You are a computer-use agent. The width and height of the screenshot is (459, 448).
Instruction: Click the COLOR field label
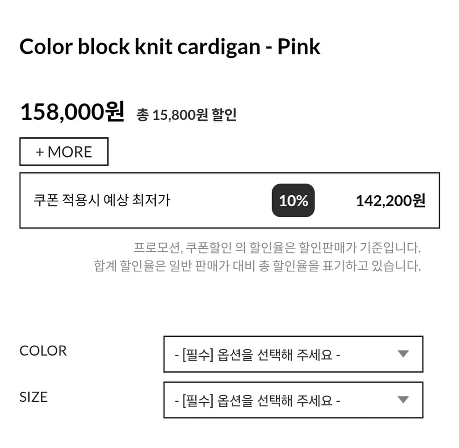[43, 351]
